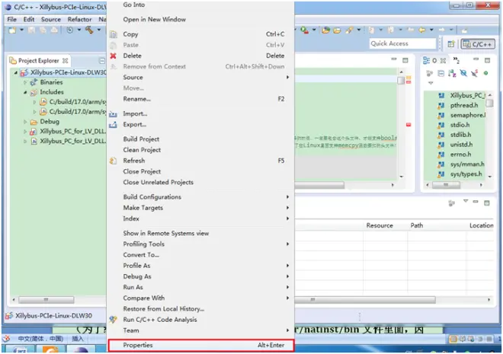Open the Back navigation dropdown arrow
The image size is (503, 354).
(x=431, y=30)
